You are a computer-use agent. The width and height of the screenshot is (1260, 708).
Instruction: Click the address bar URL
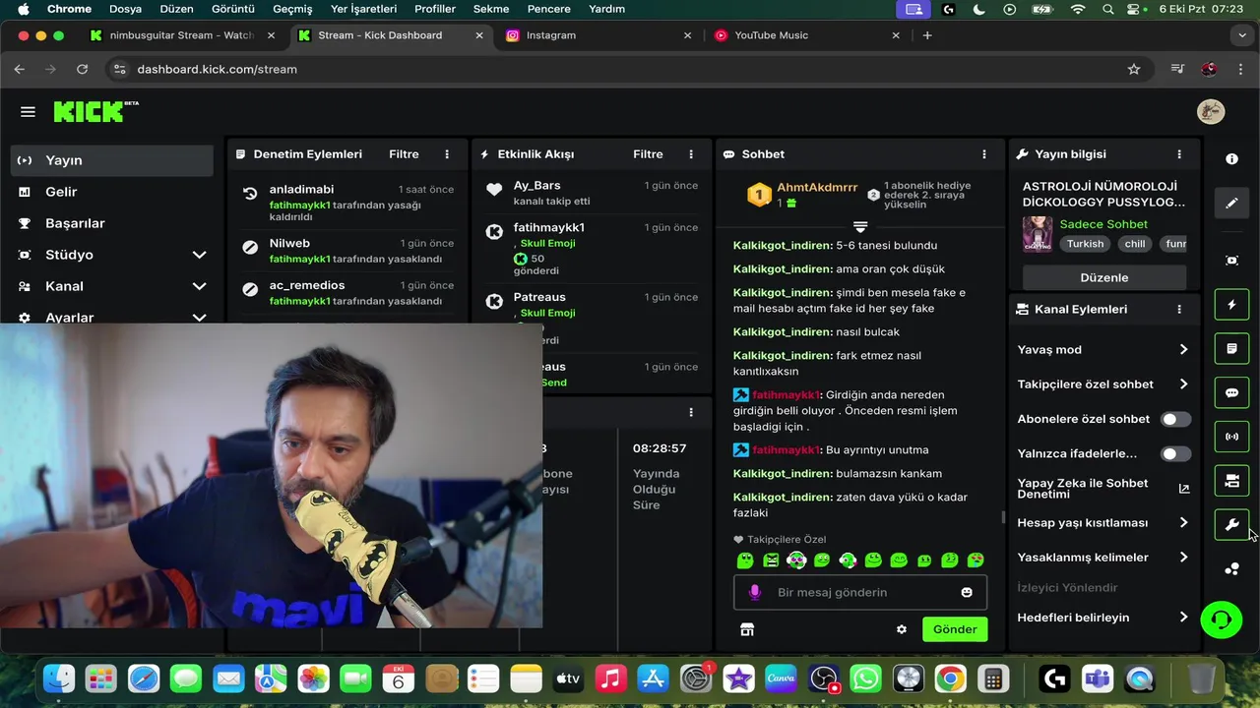(217, 69)
